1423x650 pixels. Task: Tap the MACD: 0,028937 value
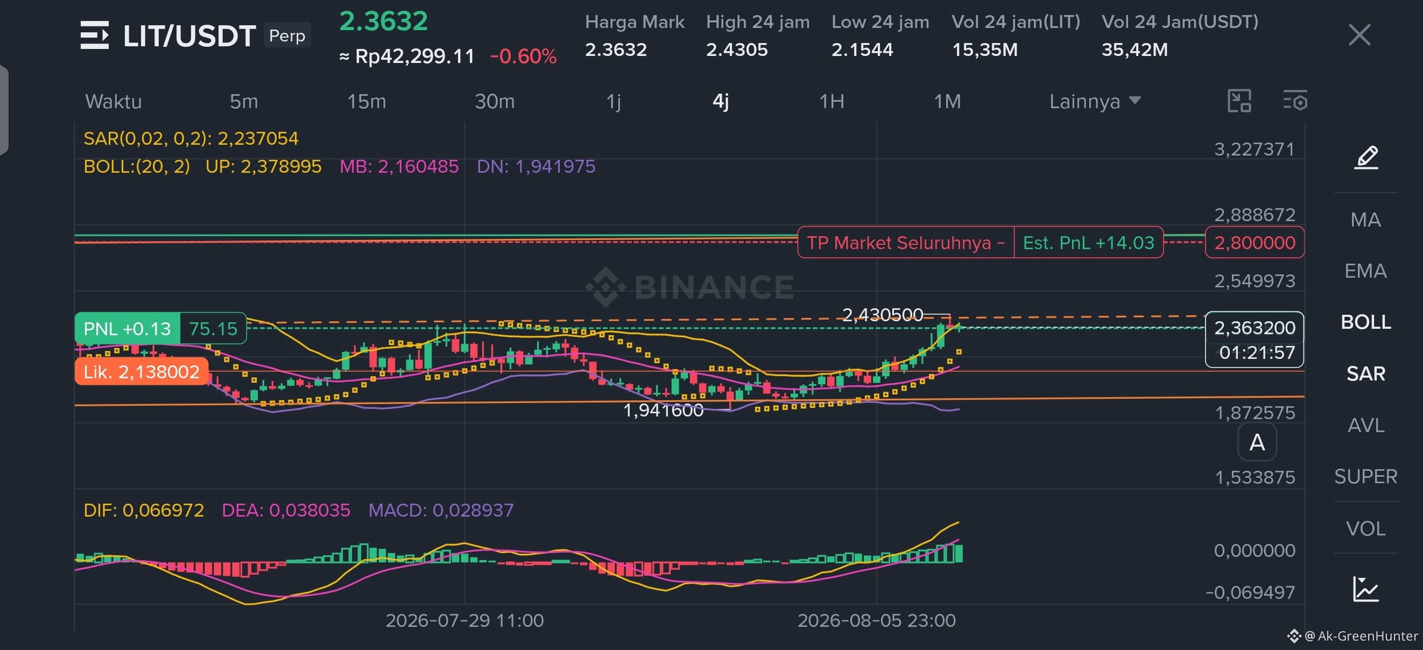coord(441,510)
